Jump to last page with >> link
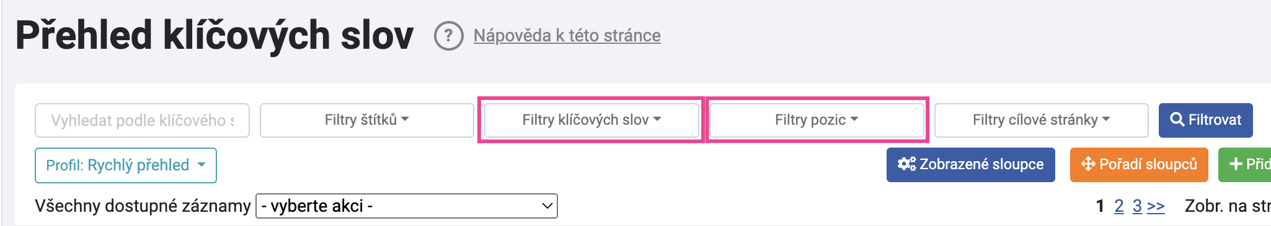This screenshot has height=226, width=1271. pyautogui.click(x=1156, y=206)
